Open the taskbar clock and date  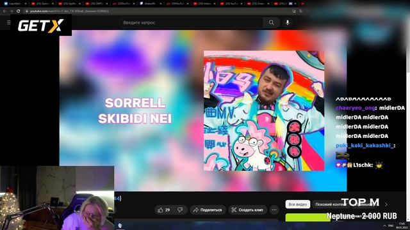402,226
